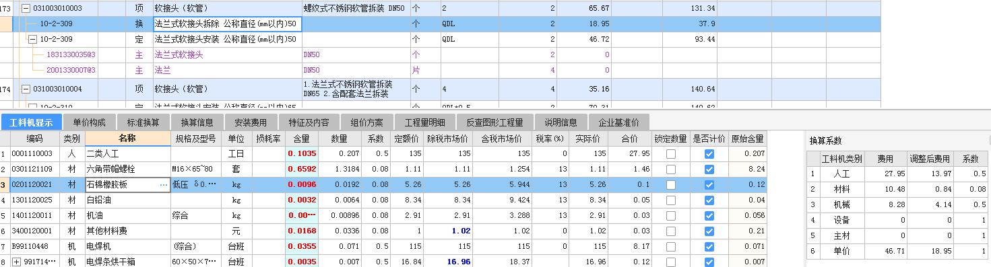Uncheck 是否计价 for 机油
The height and width of the screenshot is (267, 991).
tap(709, 215)
